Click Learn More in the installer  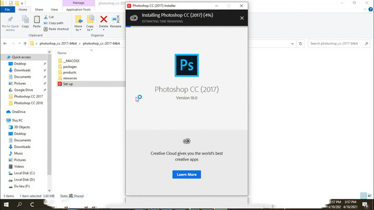186,174
